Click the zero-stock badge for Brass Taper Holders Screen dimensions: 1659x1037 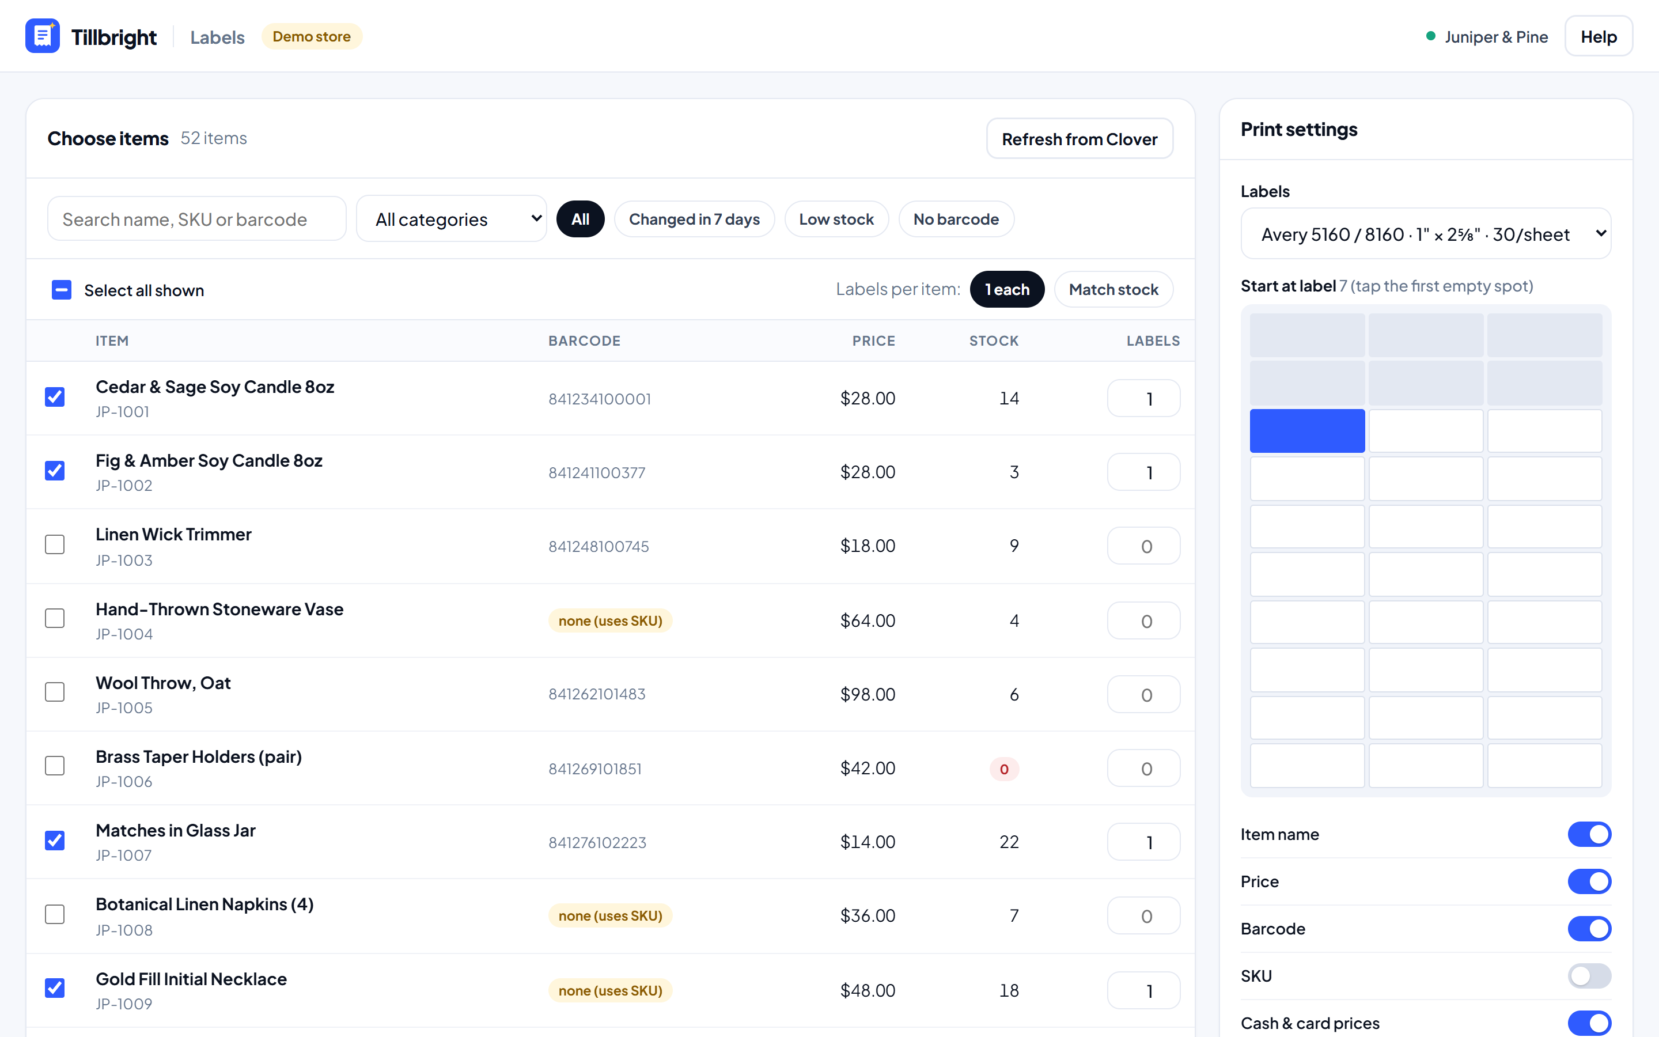click(x=1003, y=769)
